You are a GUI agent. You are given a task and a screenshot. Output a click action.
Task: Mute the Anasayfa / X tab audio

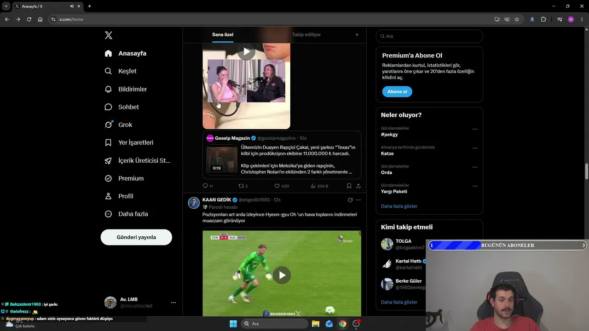tap(72, 6)
